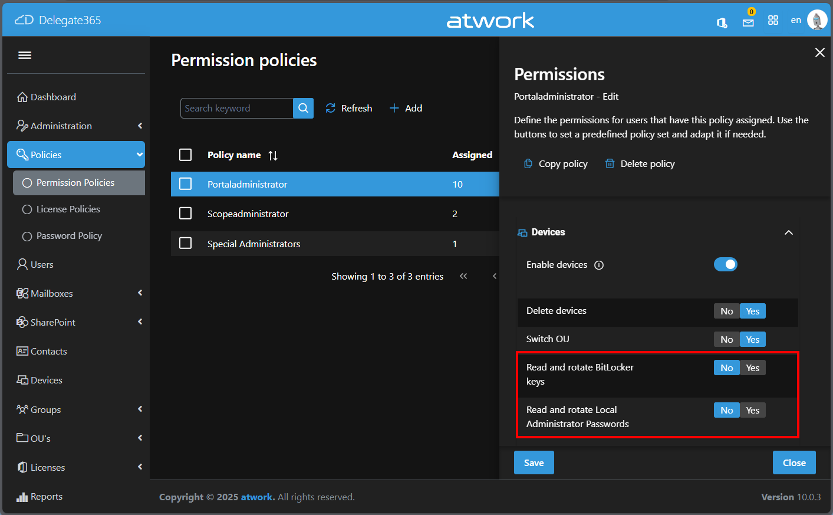The image size is (833, 515).
Task: Click the Search keyword input field
Action: pyautogui.click(x=237, y=109)
